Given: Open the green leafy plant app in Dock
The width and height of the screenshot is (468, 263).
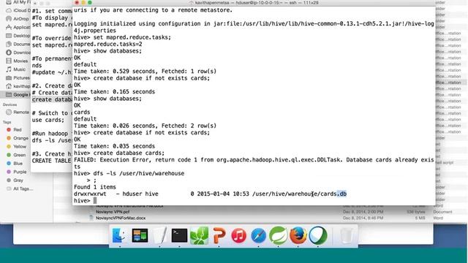Looking at the screenshot, I should pyautogui.click(x=199, y=235).
